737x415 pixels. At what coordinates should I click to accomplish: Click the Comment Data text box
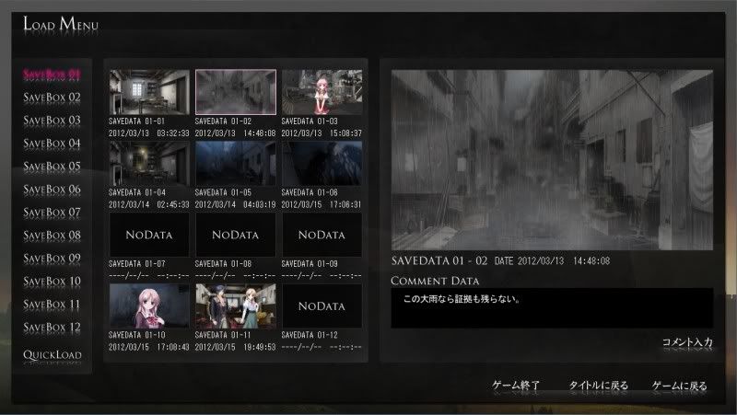pos(552,308)
